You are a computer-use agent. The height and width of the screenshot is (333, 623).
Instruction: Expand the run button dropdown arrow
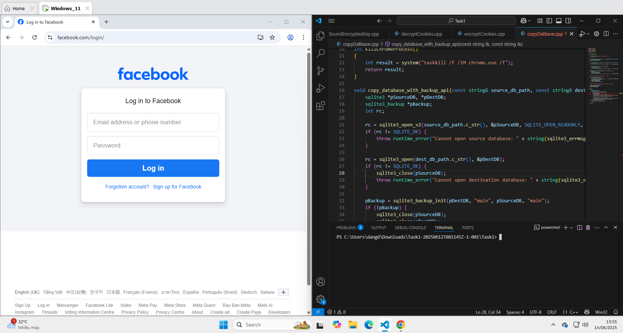coord(588,34)
